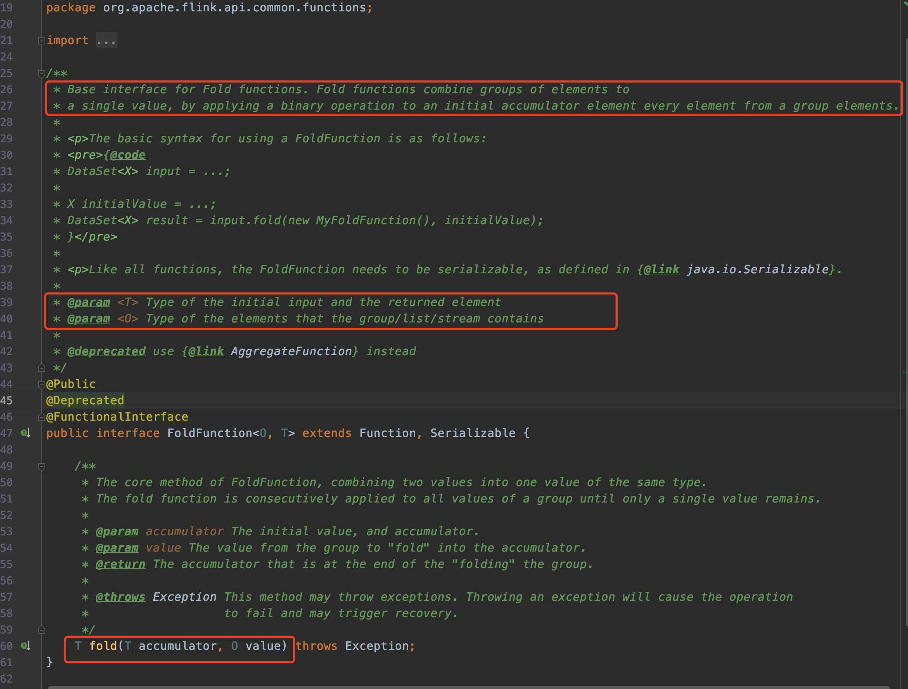Follow the AggregateFunction link in deprecation note
Viewport: 908px width, 689px height.
291,351
